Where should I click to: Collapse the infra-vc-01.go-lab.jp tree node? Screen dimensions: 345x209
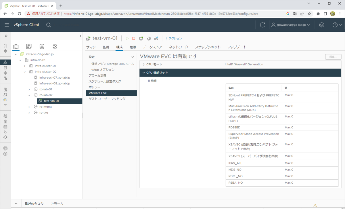click(x=16, y=54)
